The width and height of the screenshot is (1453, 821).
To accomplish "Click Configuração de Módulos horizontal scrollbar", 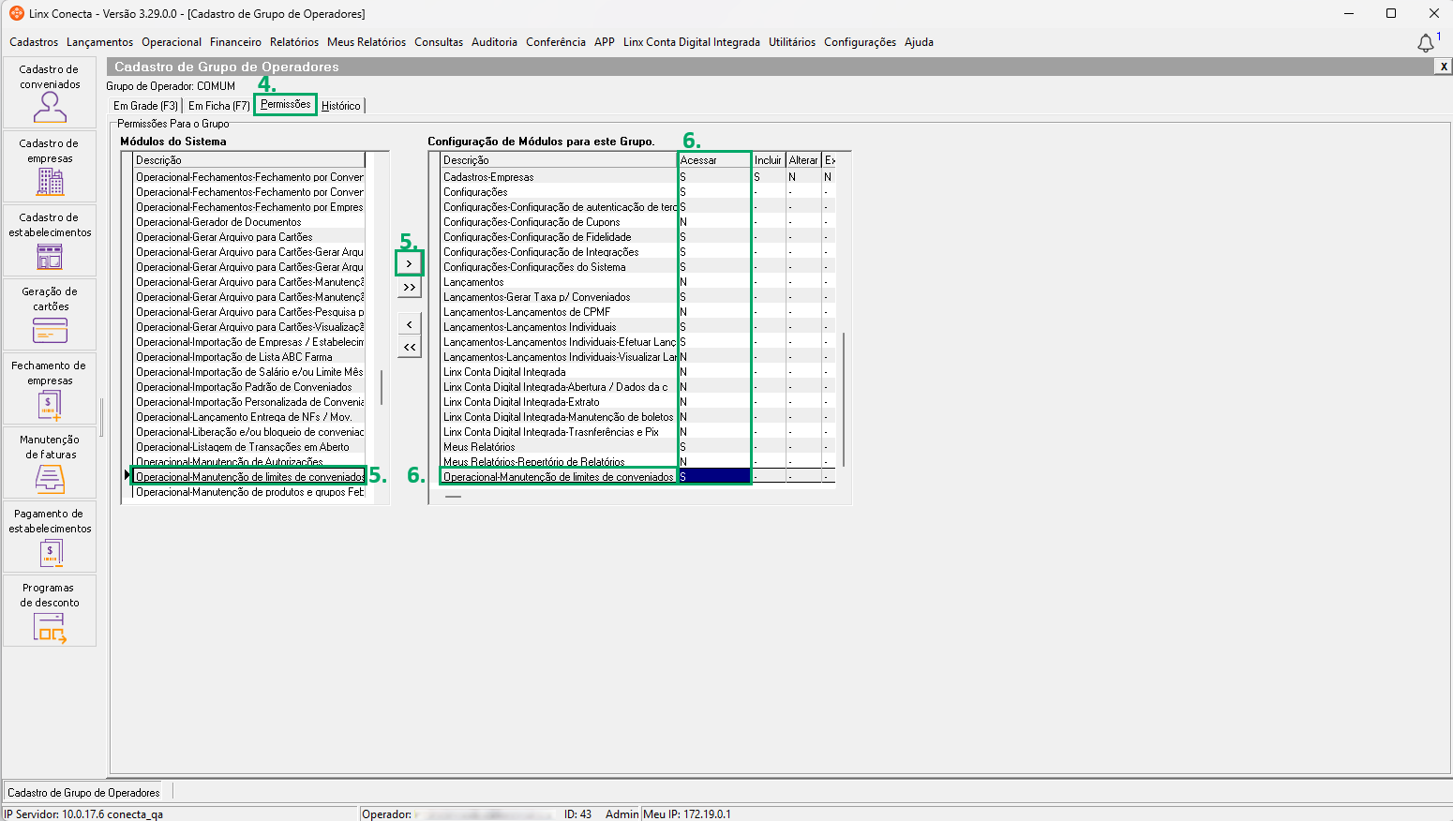I will point(454,497).
